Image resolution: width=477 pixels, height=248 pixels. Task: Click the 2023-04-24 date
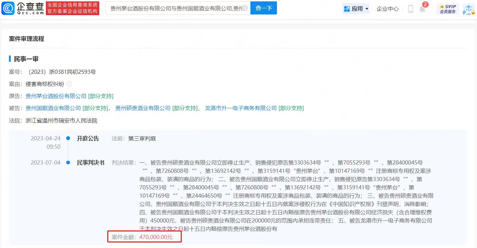(46, 139)
